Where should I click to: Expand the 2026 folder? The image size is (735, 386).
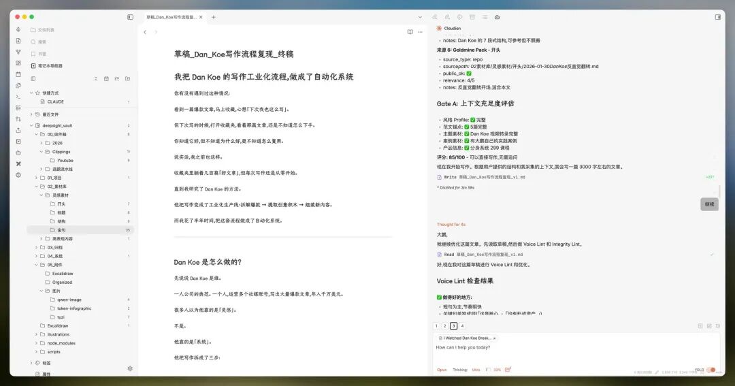coord(42,143)
